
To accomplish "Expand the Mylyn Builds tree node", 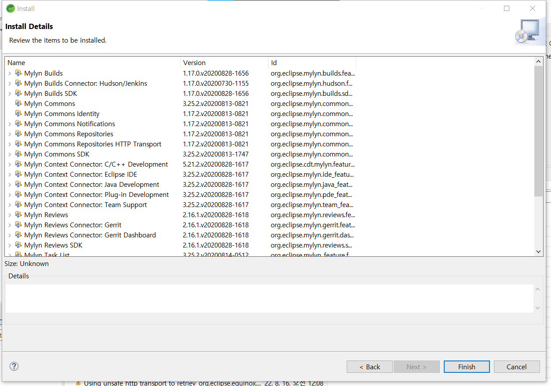I will click(10, 73).
